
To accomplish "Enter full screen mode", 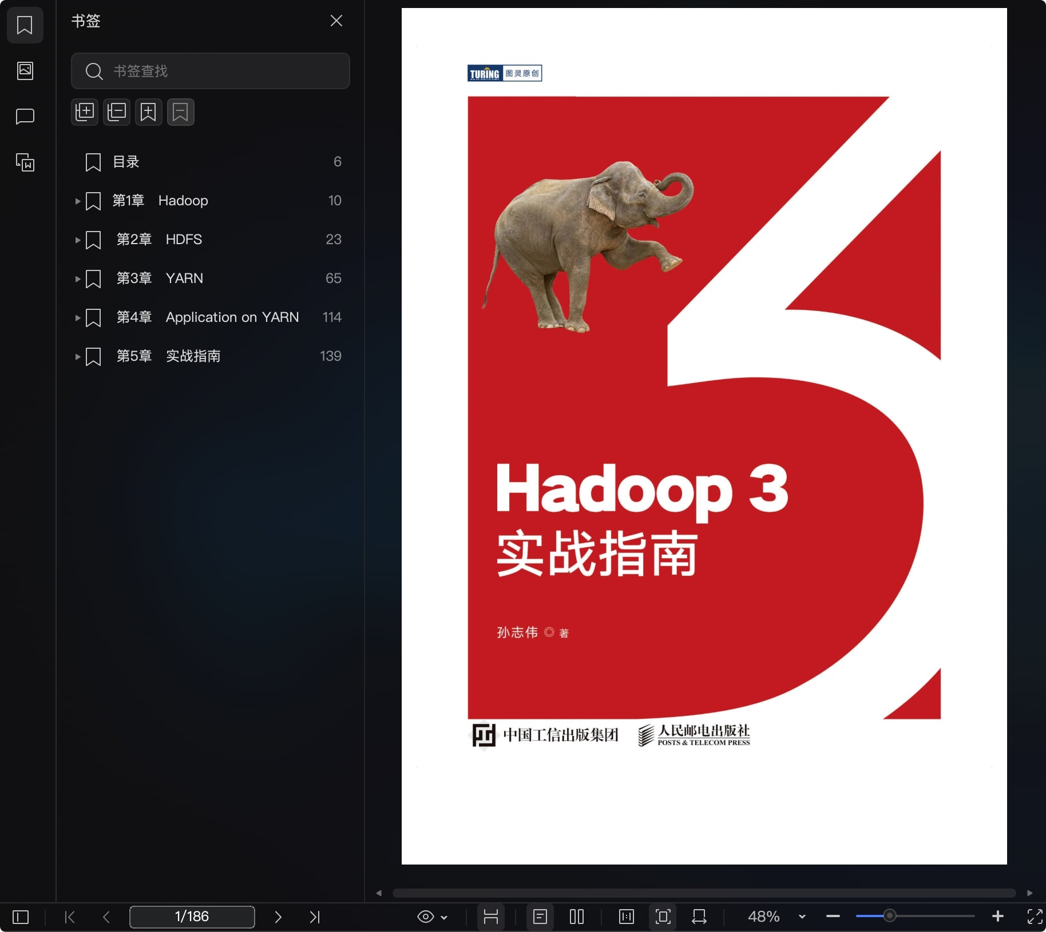I will 1035,917.
